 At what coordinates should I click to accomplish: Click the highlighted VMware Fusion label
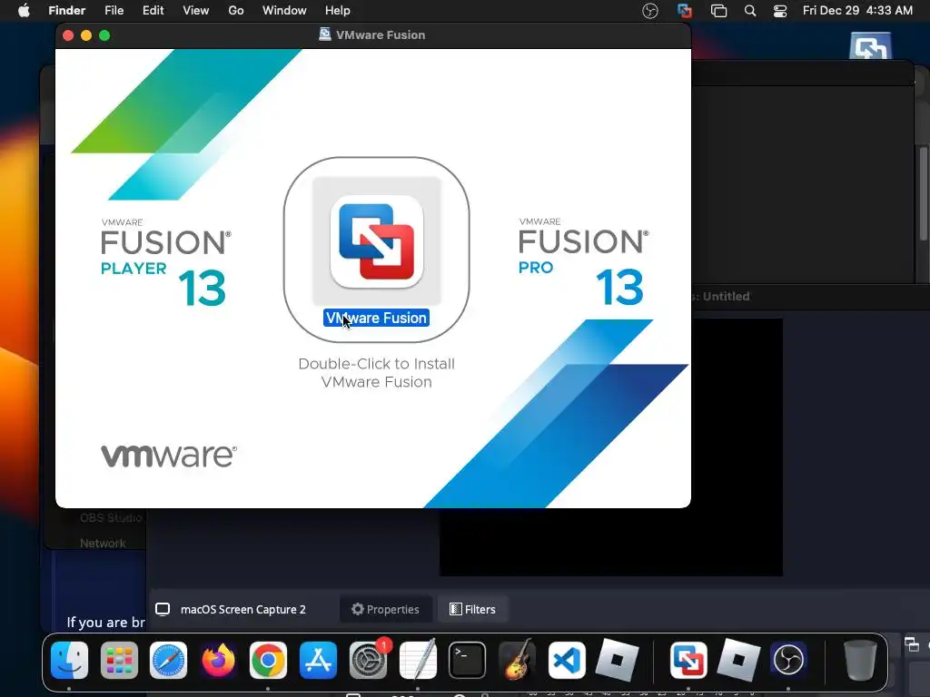pos(376,319)
